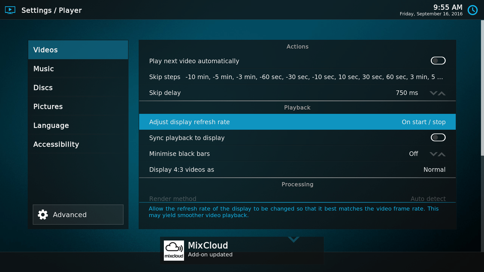Open the Display 4:3 videos as options
484x272 pixels.
click(297, 169)
